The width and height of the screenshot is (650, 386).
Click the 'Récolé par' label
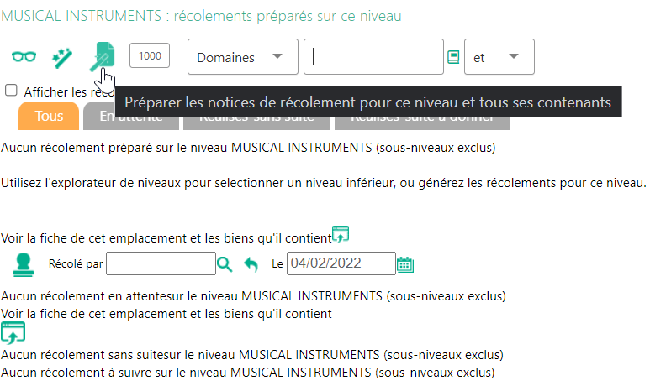point(76,264)
